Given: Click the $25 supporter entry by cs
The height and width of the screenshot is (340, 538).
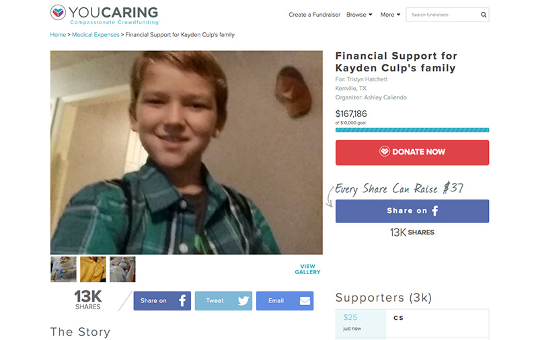Looking at the screenshot, I should pos(412,323).
